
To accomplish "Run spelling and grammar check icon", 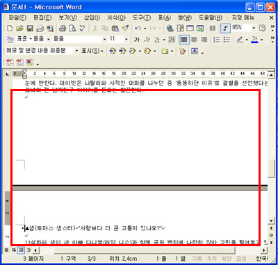I will 83,29.
